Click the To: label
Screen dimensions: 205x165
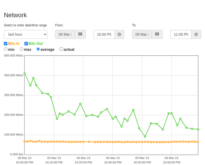(x=134, y=25)
